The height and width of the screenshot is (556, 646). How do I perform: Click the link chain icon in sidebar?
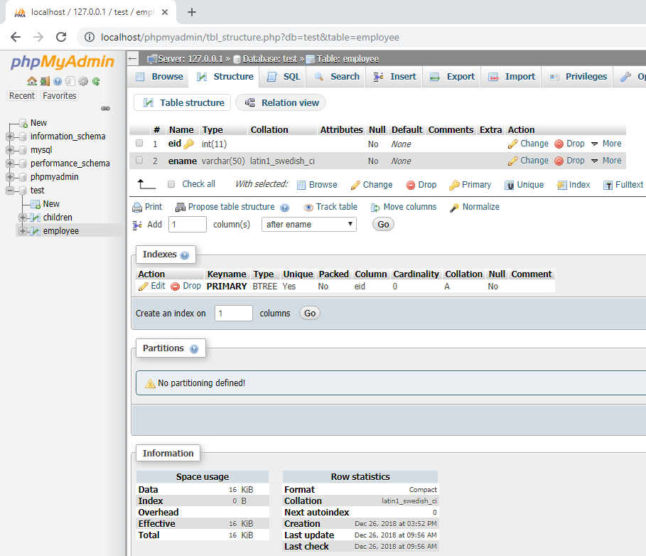(105, 108)
